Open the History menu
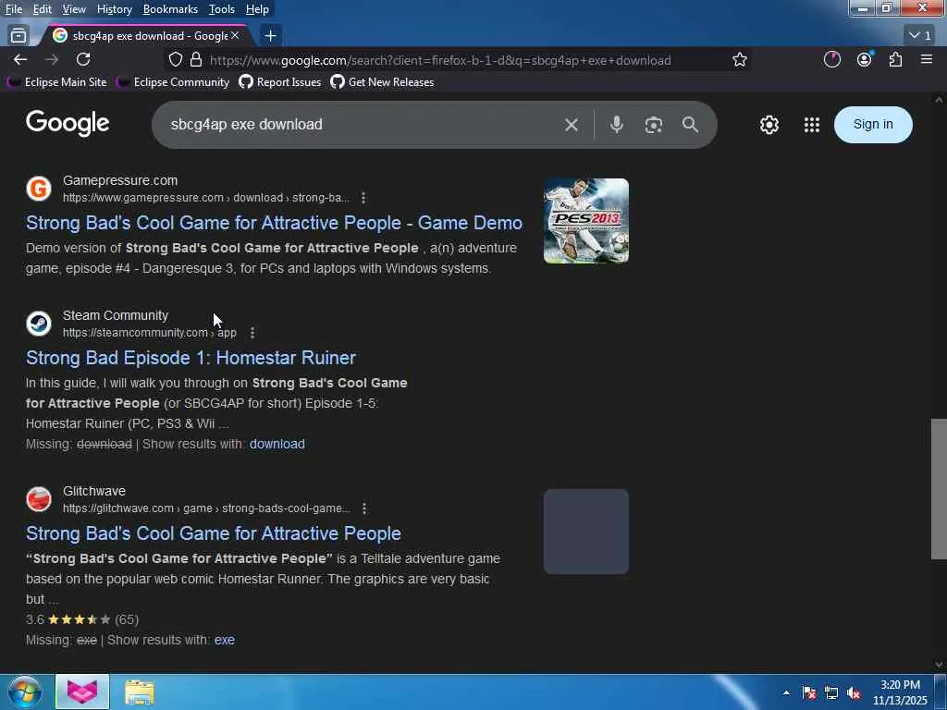 click(x=114, y=9)
